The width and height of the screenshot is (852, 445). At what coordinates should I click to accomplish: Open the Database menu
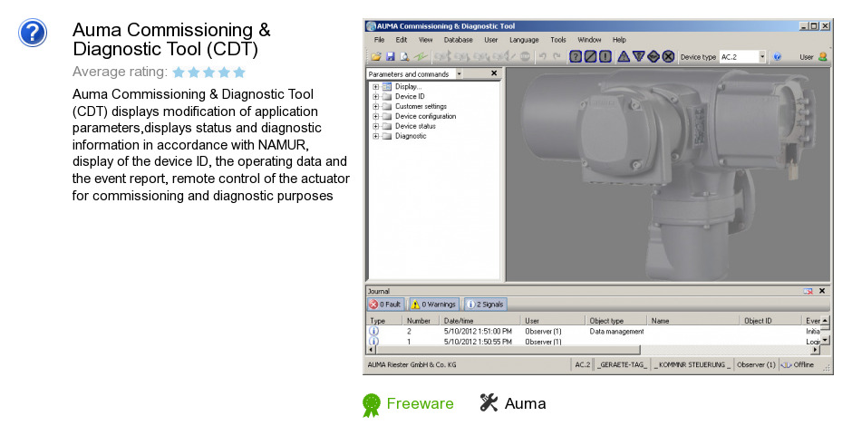coord(458,40)
